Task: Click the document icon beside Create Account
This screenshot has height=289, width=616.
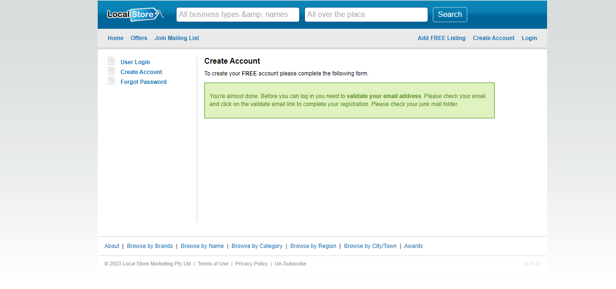Action: pyautogui.click(x=111, y=71)
